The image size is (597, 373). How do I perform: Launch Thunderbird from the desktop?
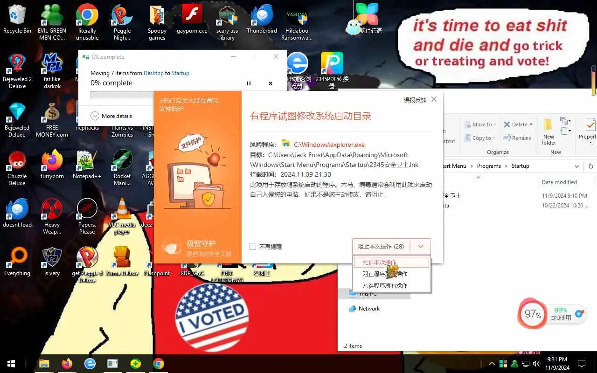point(262,19)
